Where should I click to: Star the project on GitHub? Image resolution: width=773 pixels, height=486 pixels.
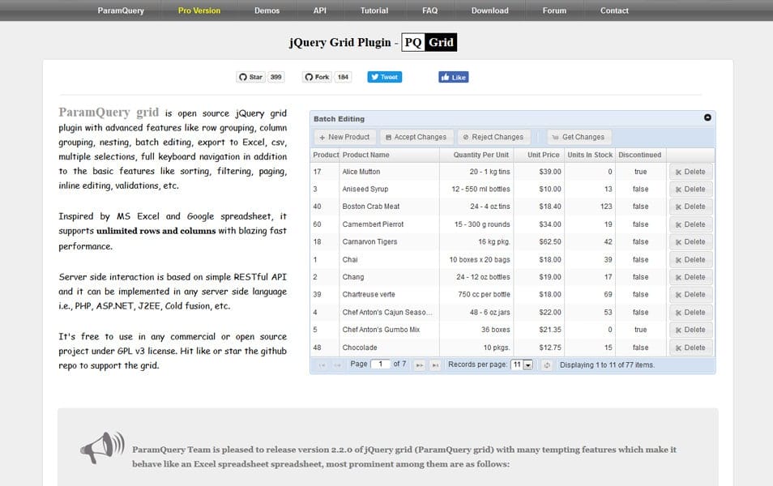[251, 77]
